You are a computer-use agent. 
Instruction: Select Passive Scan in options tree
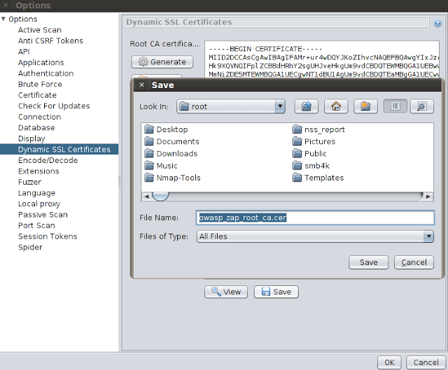43,215
